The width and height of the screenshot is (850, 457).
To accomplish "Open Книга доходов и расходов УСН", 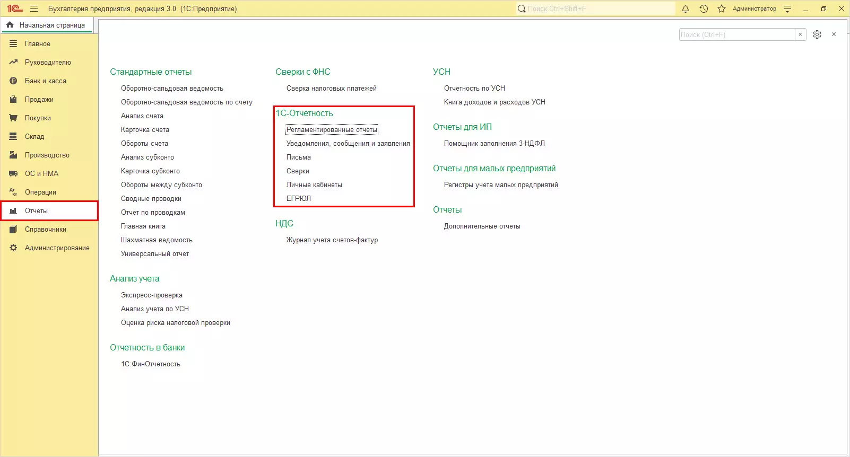I will click(495, 102).
